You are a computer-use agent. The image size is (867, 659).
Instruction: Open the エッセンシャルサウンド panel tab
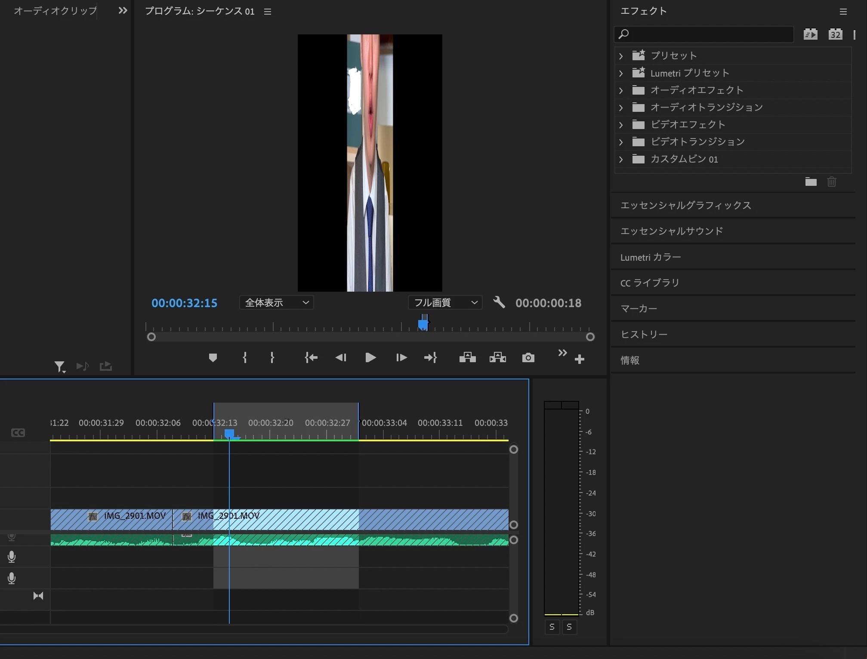point(671,231)
